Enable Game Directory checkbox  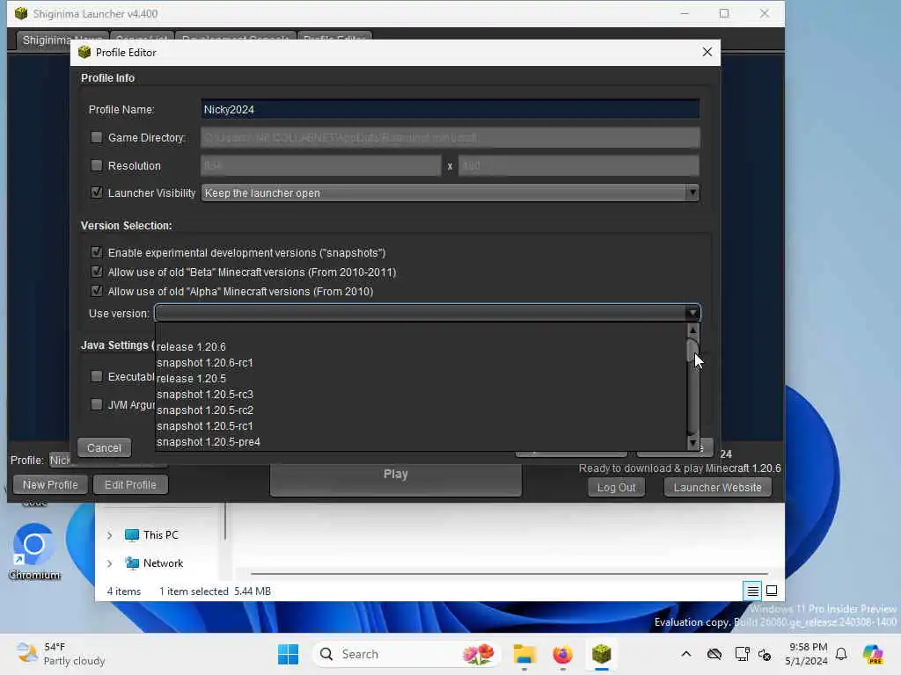point(97,137)
